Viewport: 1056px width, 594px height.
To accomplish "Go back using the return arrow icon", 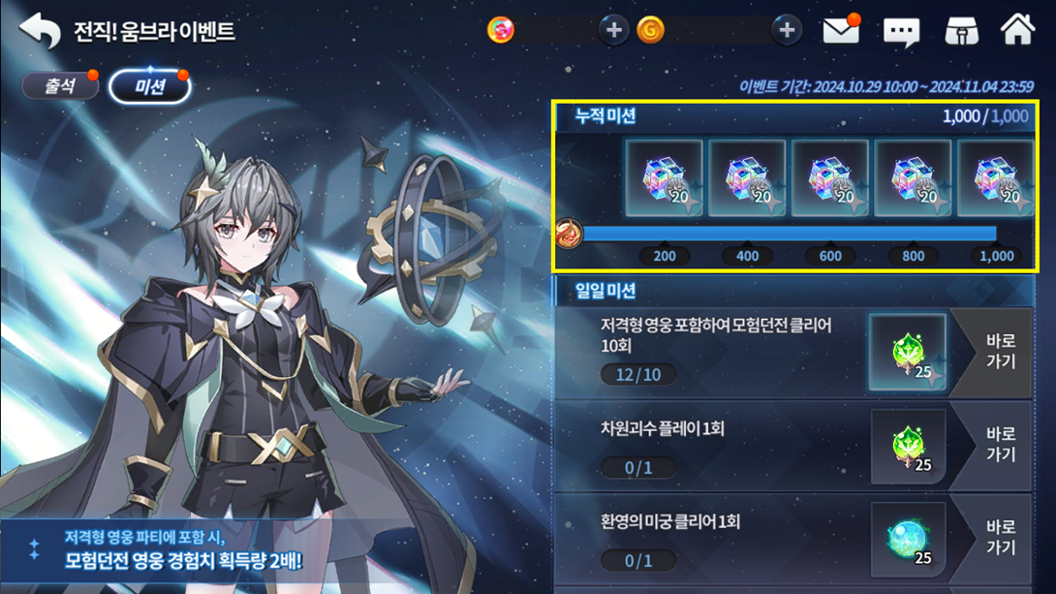I will tap(40, 30).
